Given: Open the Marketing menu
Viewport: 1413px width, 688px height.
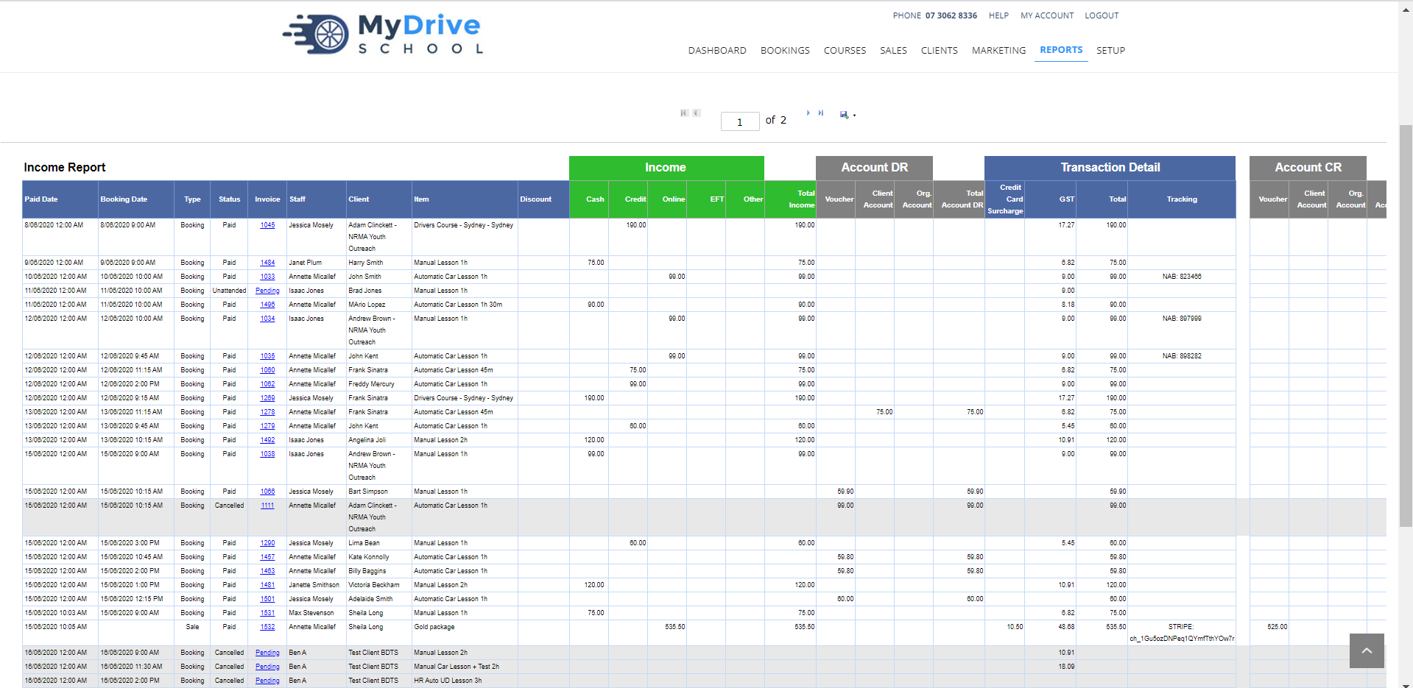Looking at the screenshot, I should click(998, 51).
